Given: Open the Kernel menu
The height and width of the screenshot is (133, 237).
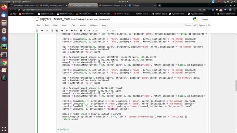Looking at the screenshot, I should tap(83, 25).
